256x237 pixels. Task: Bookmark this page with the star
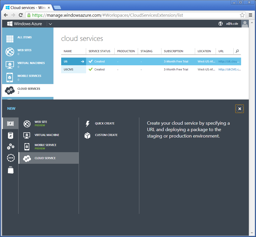point(242,15)
